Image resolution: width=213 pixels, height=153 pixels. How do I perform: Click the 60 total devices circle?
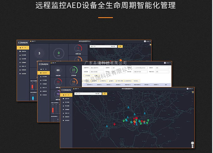click(x=58, y=70)
